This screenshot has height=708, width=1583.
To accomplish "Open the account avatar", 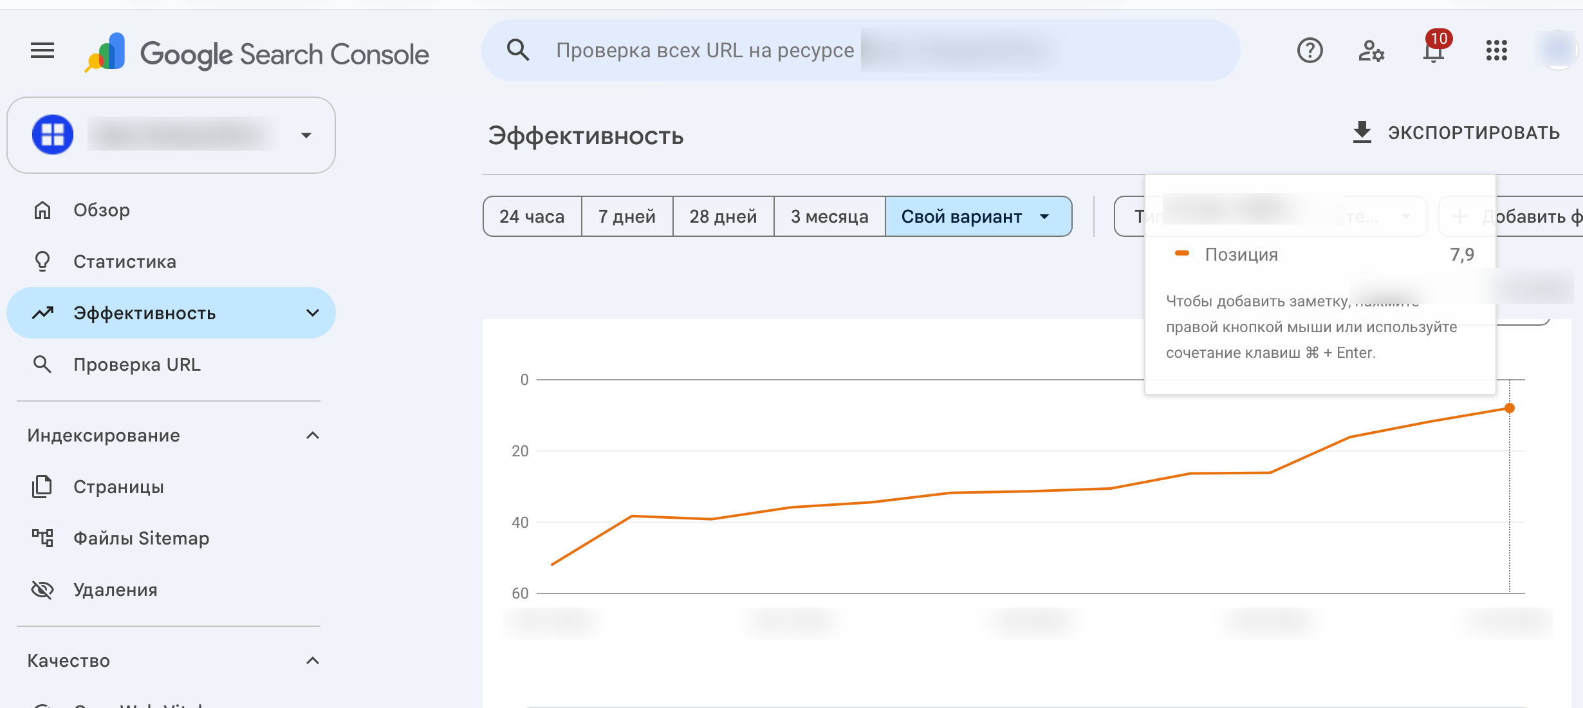I will tap(1558, 50).
